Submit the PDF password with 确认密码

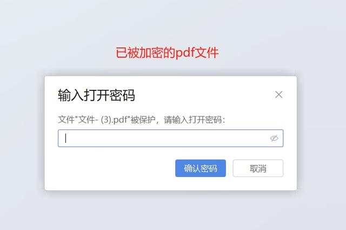[x=201, y=168]
